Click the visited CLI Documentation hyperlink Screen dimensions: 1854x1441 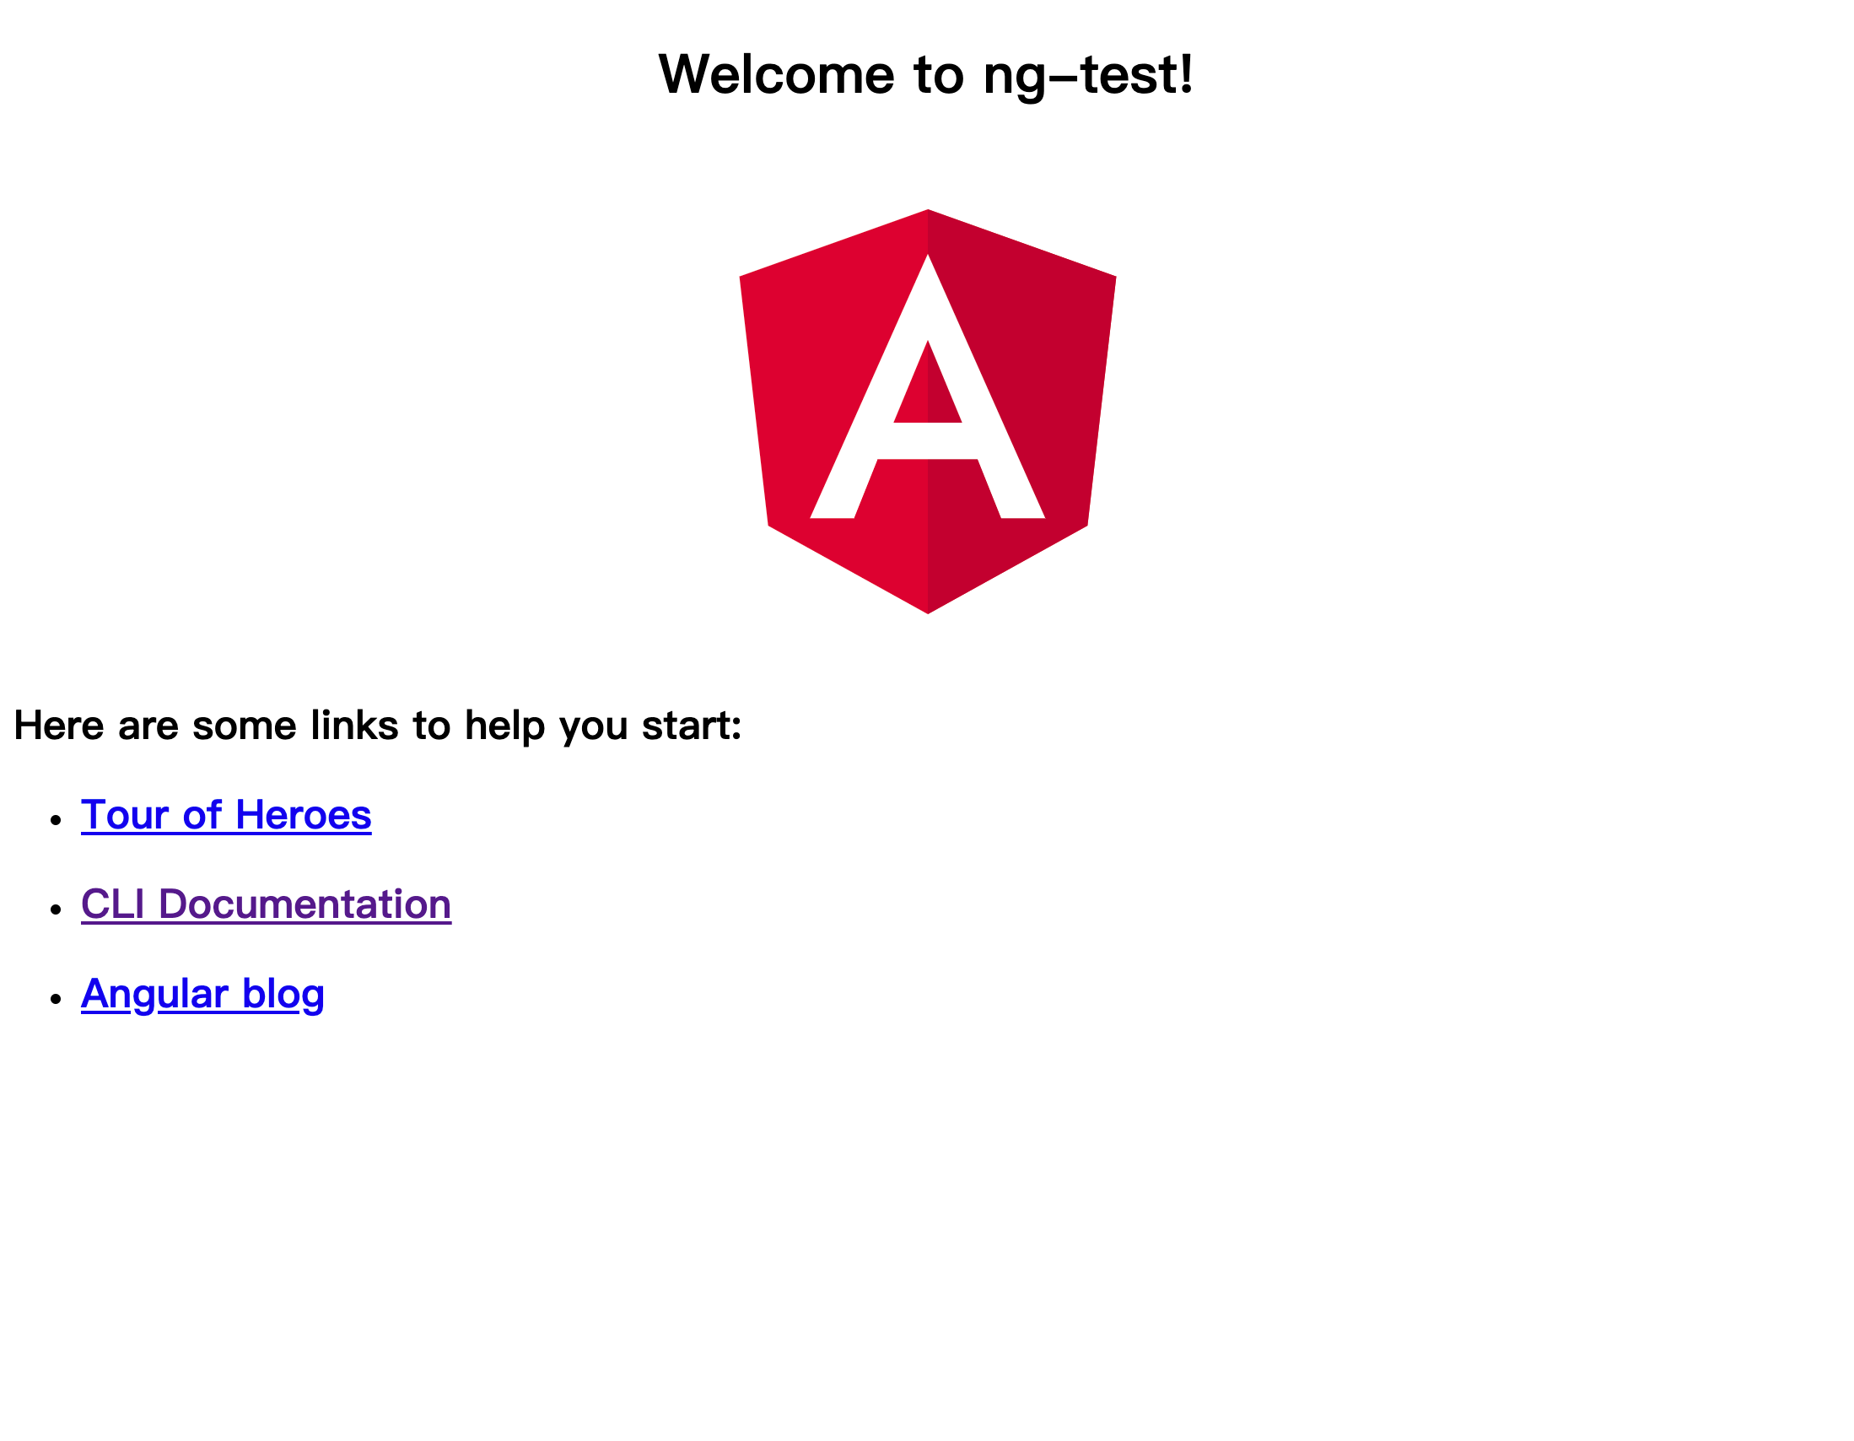click(265, 904)
